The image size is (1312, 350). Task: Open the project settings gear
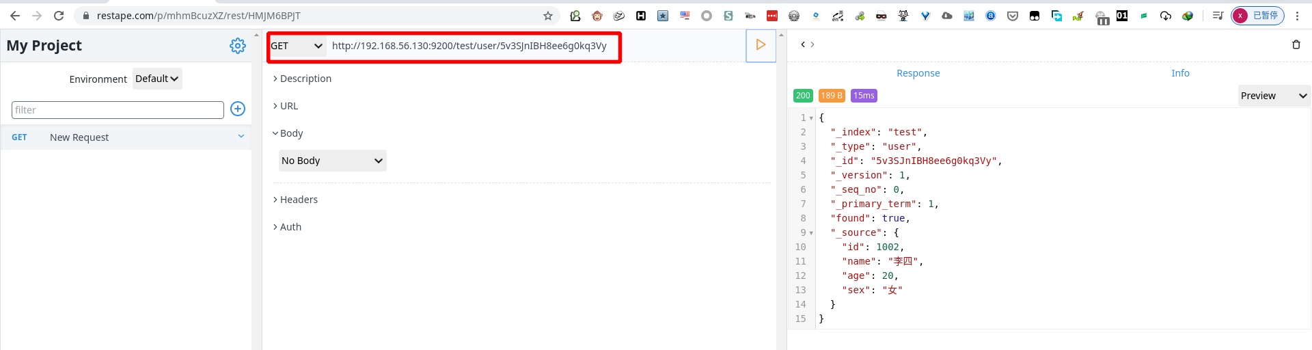(238, 46)
